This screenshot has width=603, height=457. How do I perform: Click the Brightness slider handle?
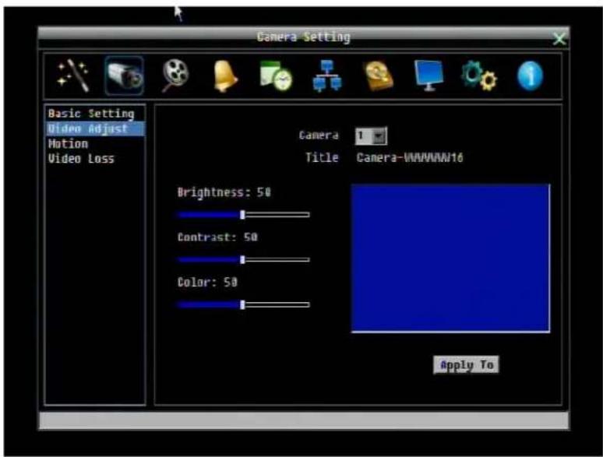[x=242, y=214]
